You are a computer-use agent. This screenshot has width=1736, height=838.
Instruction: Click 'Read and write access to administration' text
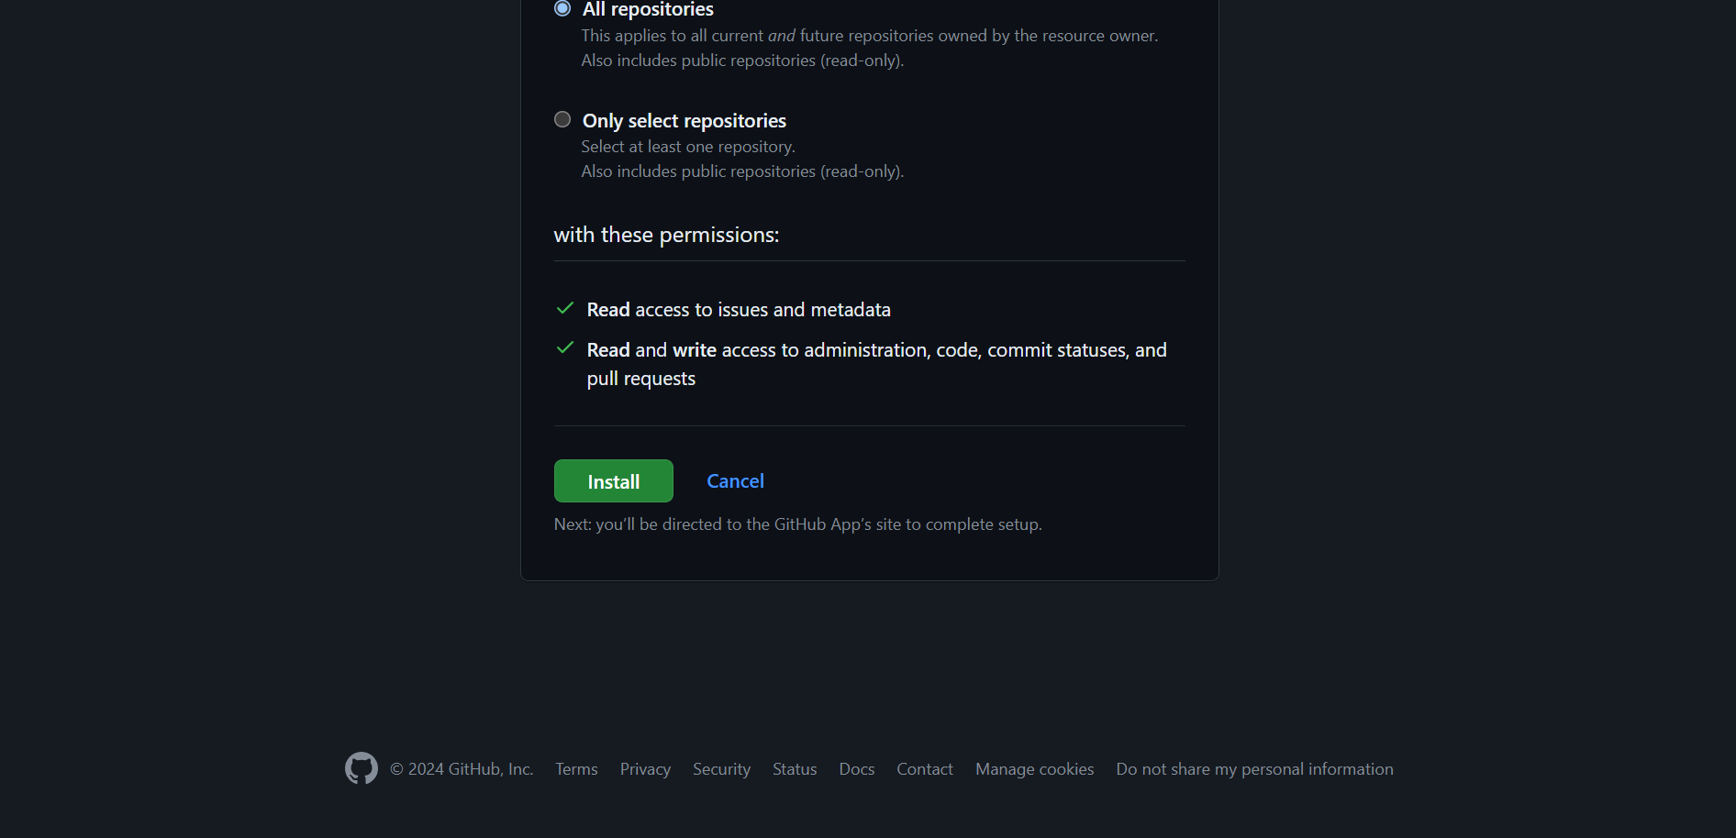click(x=876, y=364)
